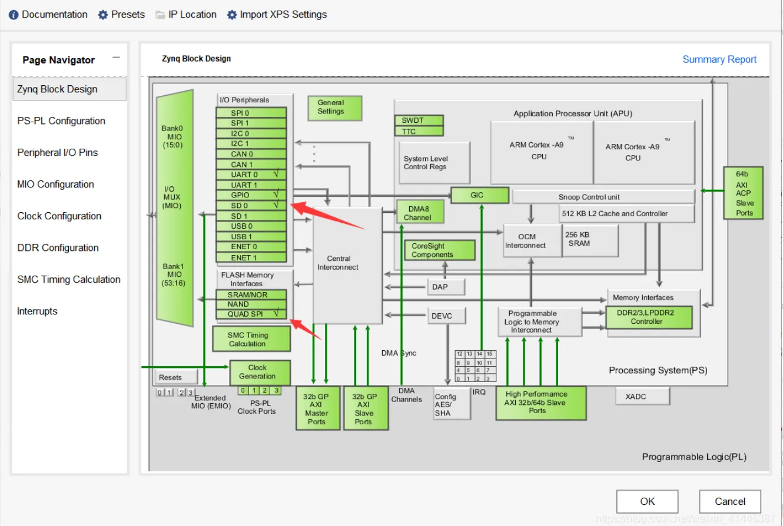Click the NAND flash interface block
The height and width of the screenshot is (526, 783).
pos(251,304)
